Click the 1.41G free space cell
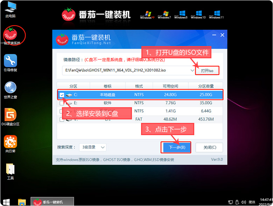Screen dimensions: 273x206 [x=171, y=111]
